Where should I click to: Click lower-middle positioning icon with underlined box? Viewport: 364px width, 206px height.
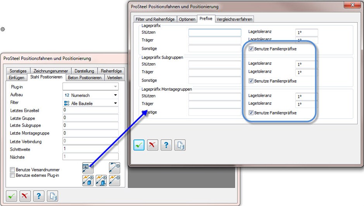(101, 181)
